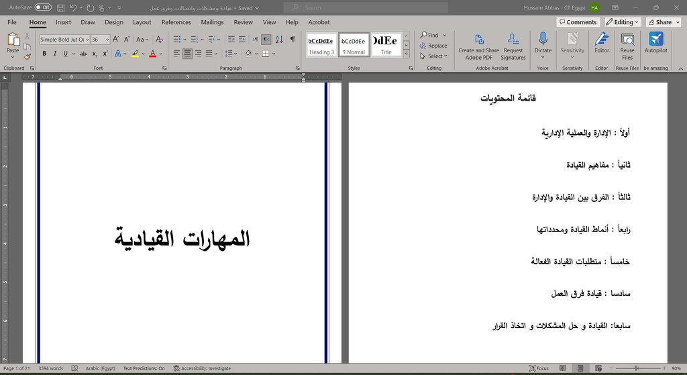Image resolution: width=687 pixels, height=375 pixels.
Task: Decrease font size with the shrink icon
Action: click(x=127, y=40)
